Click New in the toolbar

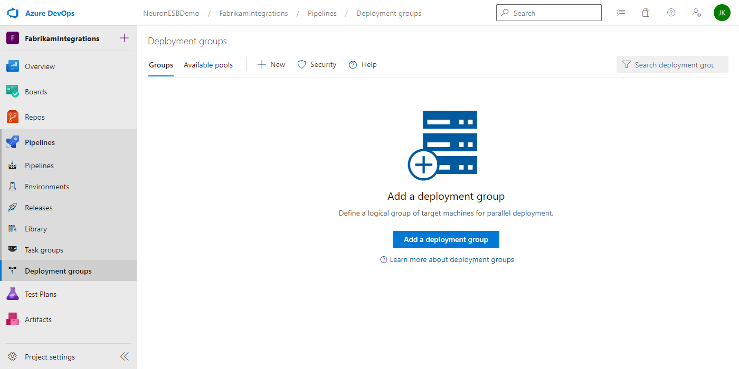click(271, 64)
